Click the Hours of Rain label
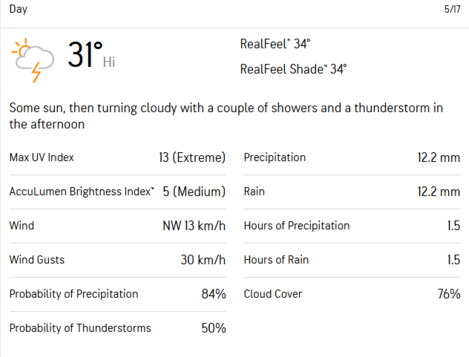 (x=276, y=260)
